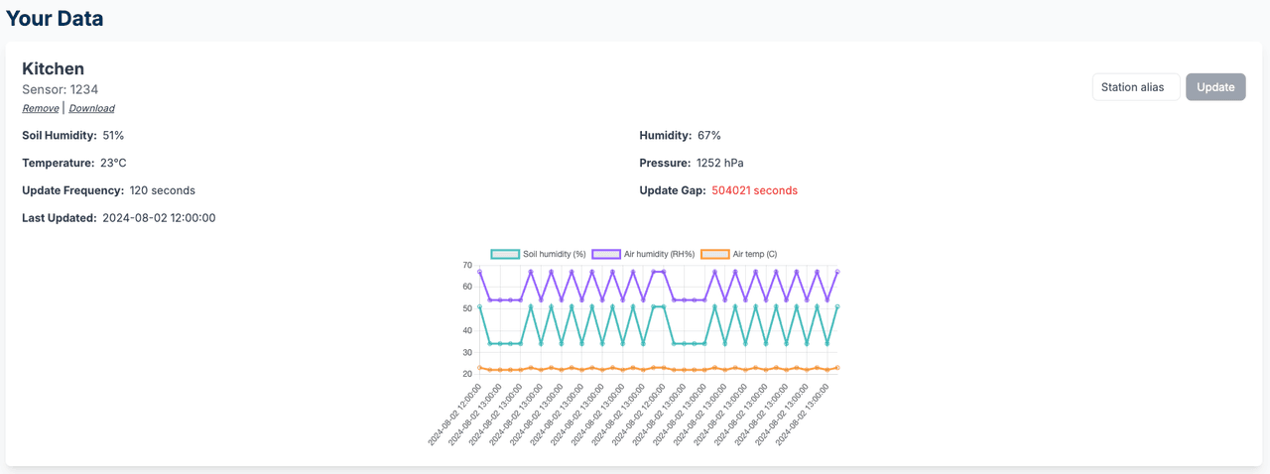Click the red Update Gap seconds value
This screenshot has width=1270, height=474.
[x=754, y=190]
